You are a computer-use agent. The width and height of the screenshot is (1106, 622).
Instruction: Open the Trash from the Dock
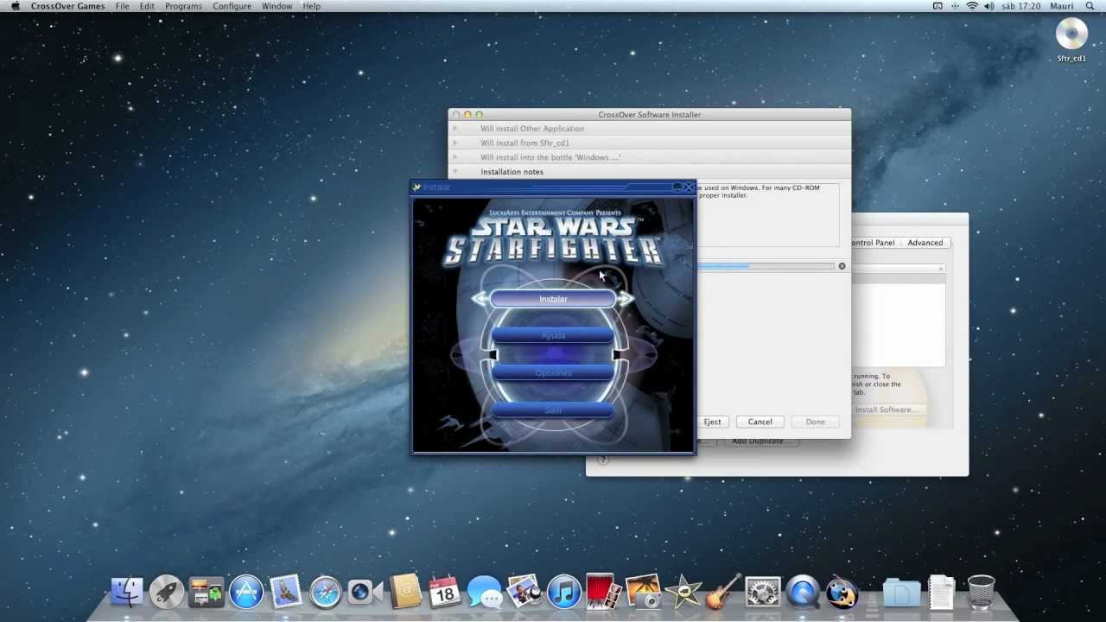point(981,593)
